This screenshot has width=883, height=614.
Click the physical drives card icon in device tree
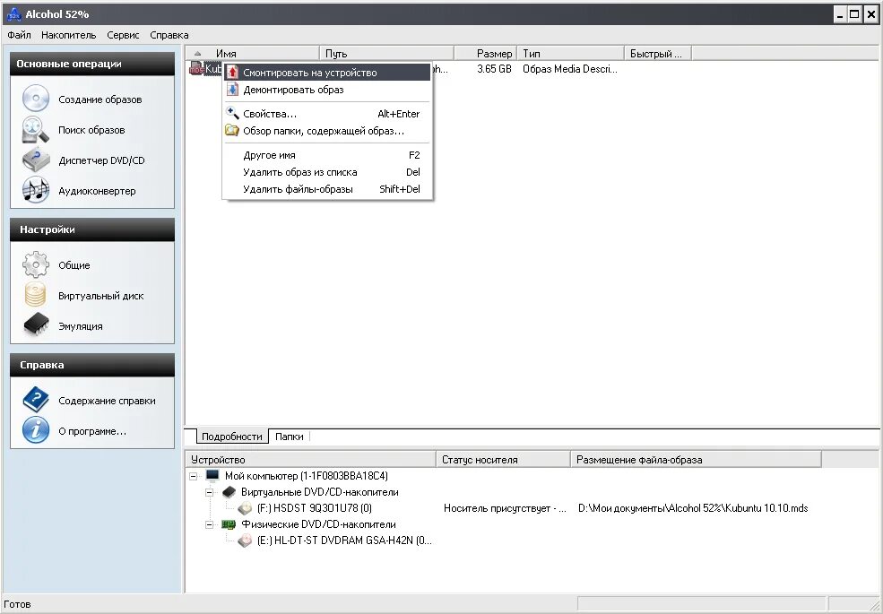click(229, 524)
